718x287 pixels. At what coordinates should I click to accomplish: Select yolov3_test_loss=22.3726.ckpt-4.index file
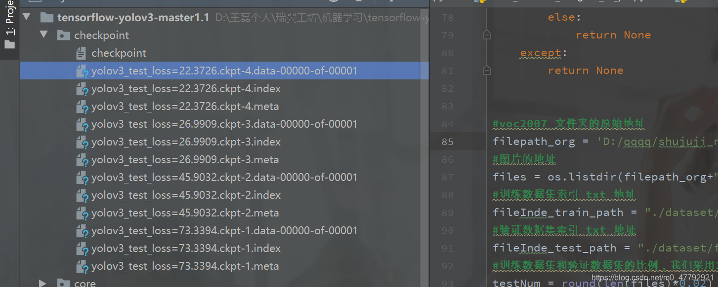[186, 89]
